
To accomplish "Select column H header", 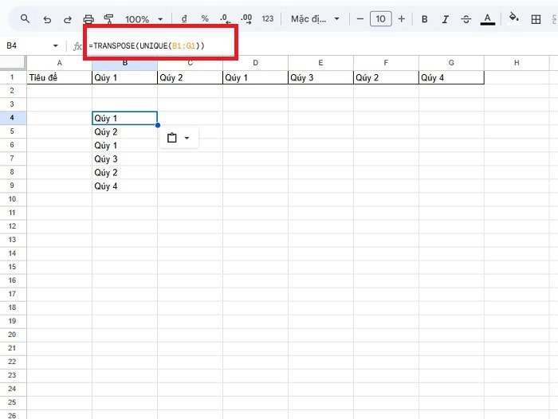I will coord(517,63).
